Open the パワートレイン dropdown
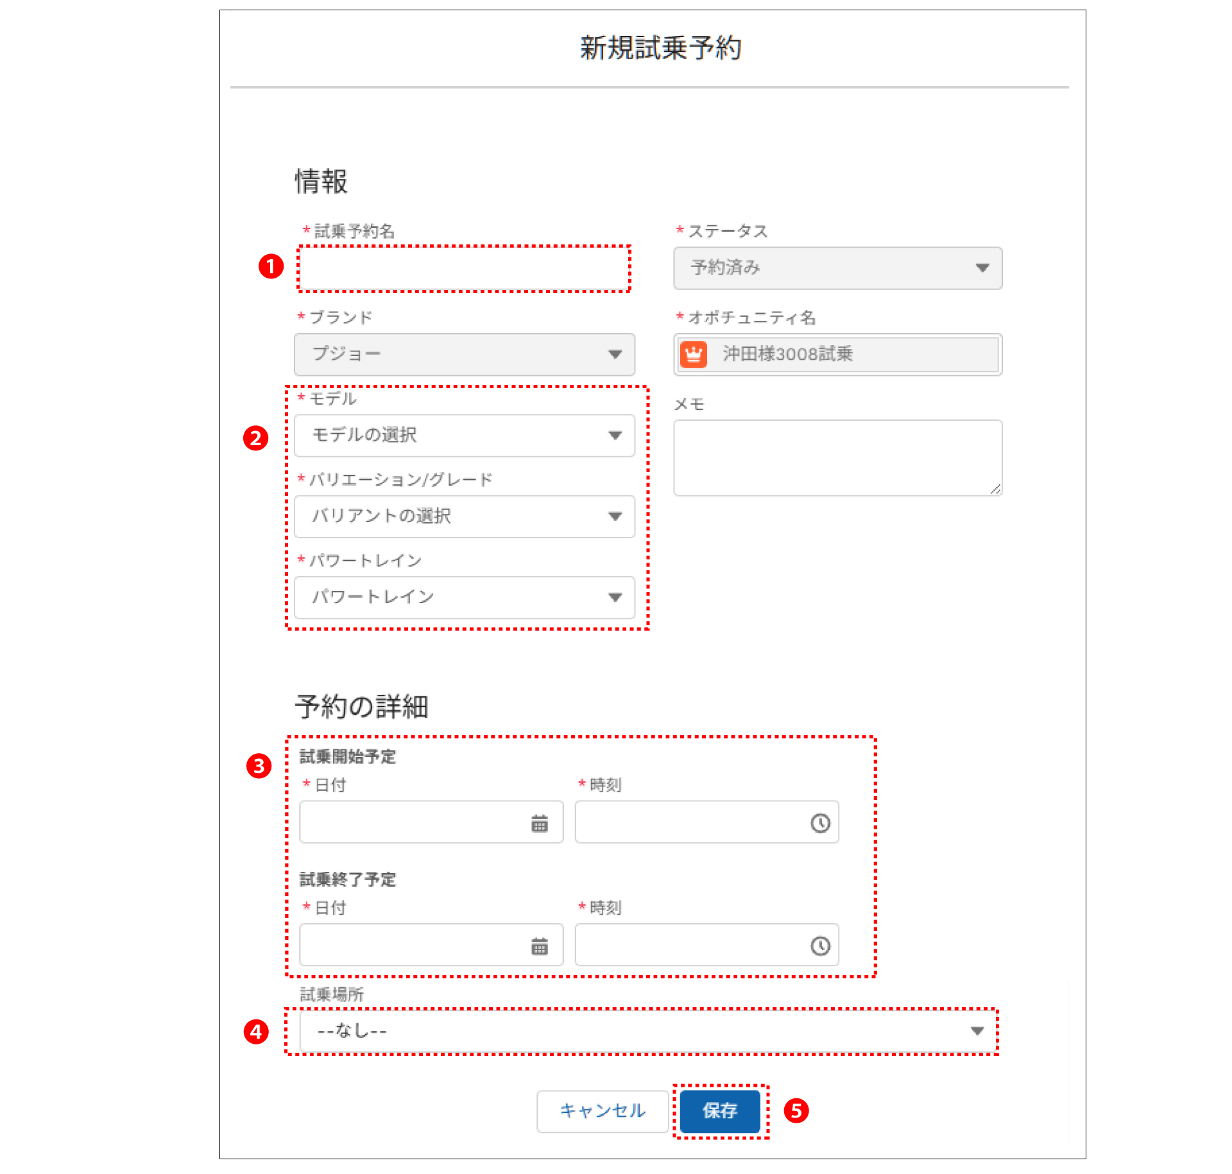Image resolution: width=1232 pixels, height=1174 pixels. click(x=464, y=597)
